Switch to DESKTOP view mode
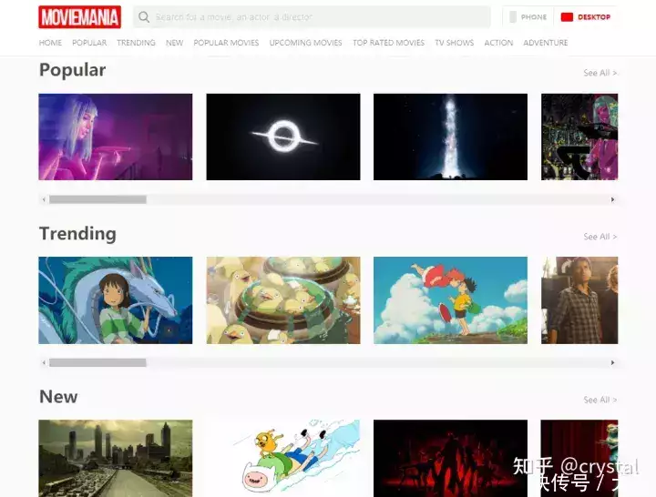This screenshot has height=497, width=656. [586, 17]
